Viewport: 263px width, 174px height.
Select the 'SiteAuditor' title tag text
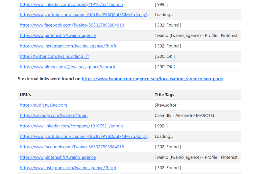[x=166, y=105]
